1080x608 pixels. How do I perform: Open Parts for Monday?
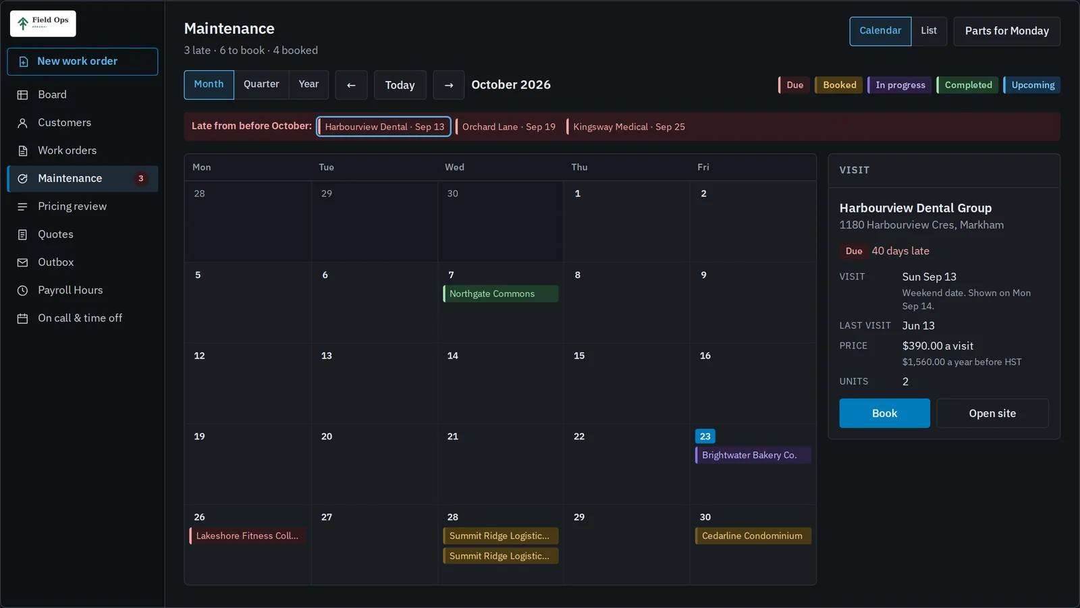point(1006,31)
